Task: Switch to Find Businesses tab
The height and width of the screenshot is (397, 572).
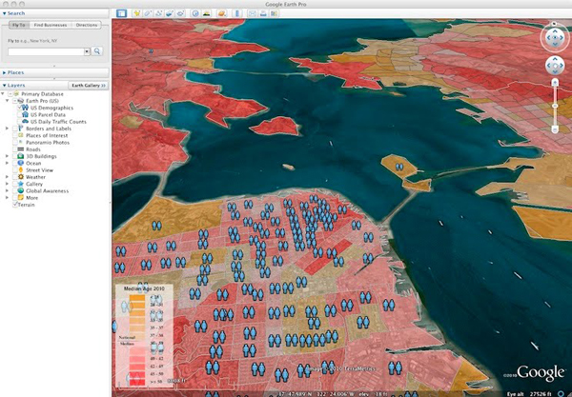Action: (x=51, y=25)
